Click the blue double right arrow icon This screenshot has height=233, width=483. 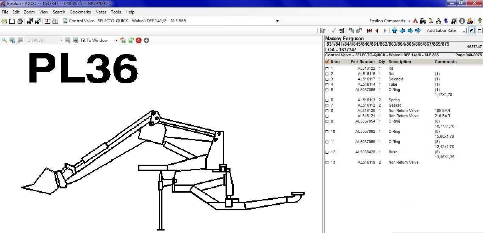tap(418, 30)
